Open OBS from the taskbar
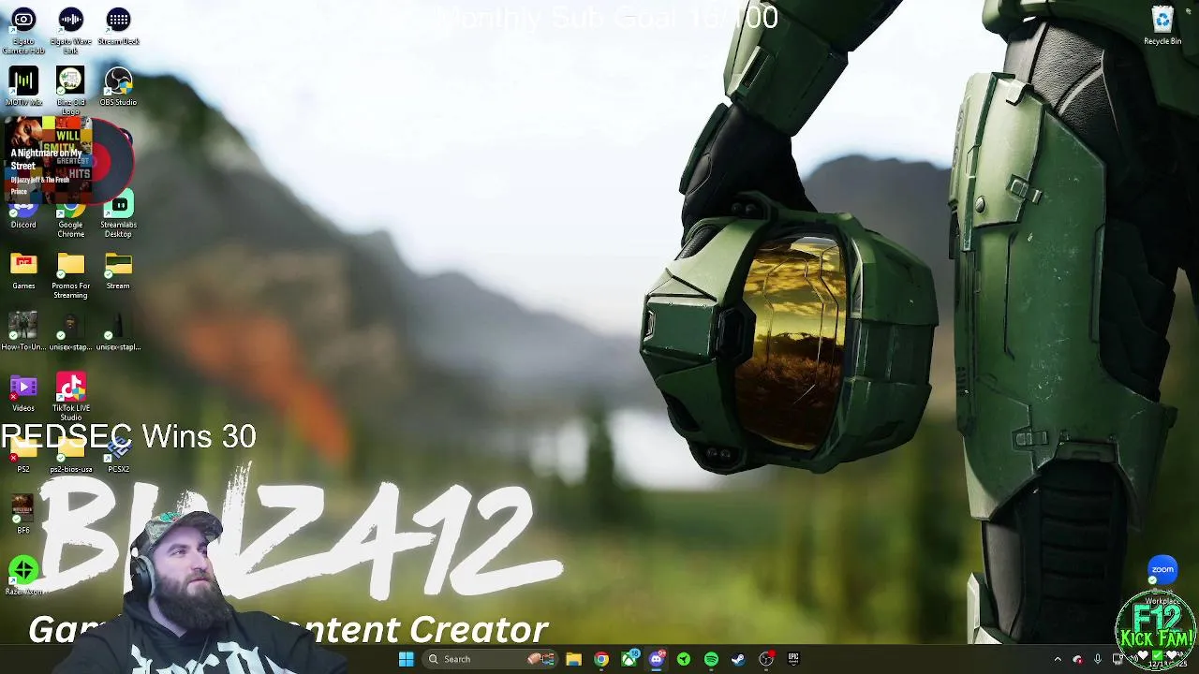 [x=766, y=659]
